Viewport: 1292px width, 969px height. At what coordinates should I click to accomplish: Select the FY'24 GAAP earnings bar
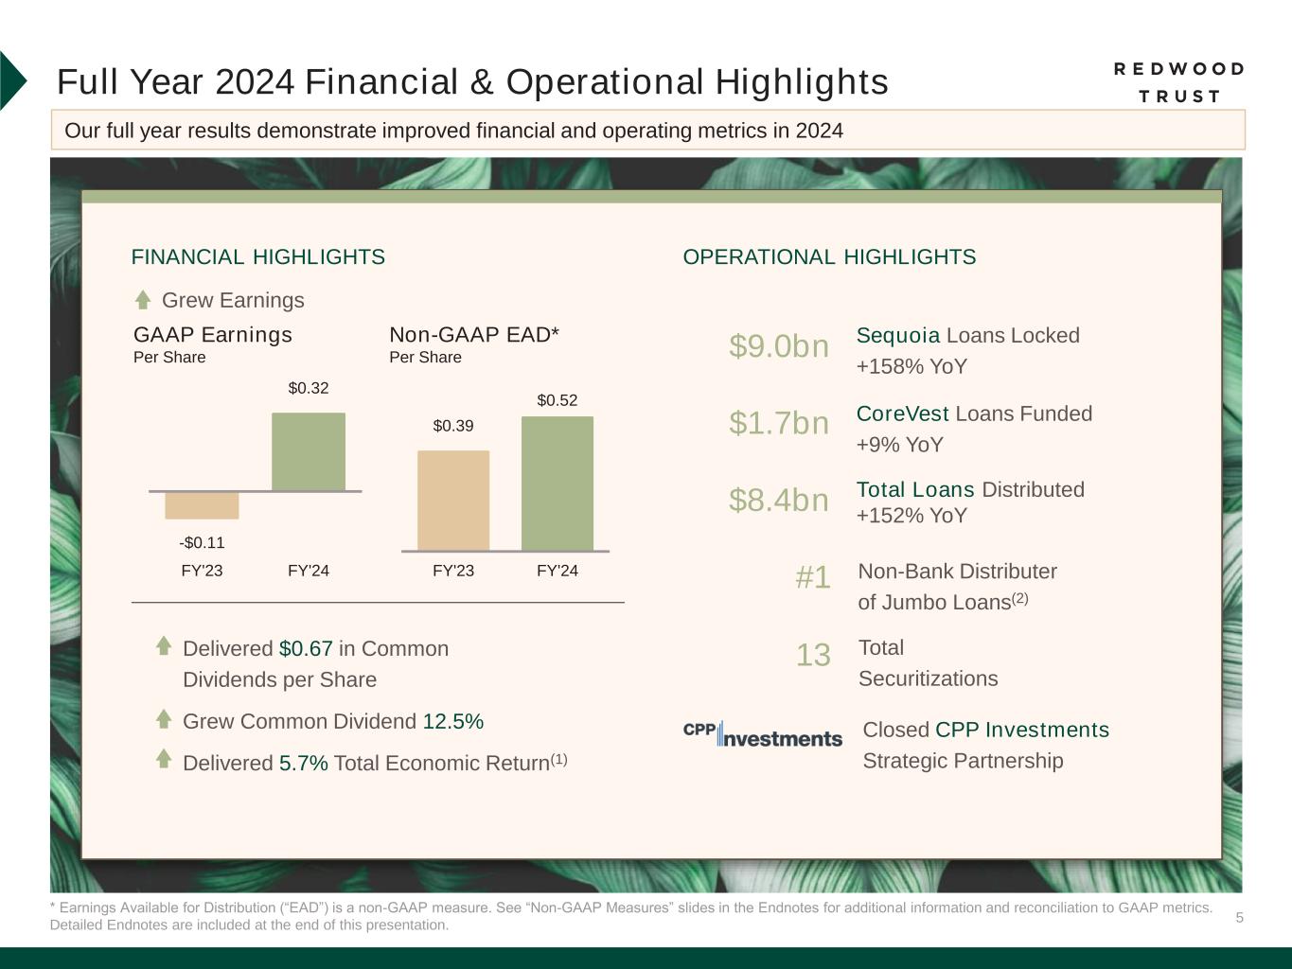[309, 451]
